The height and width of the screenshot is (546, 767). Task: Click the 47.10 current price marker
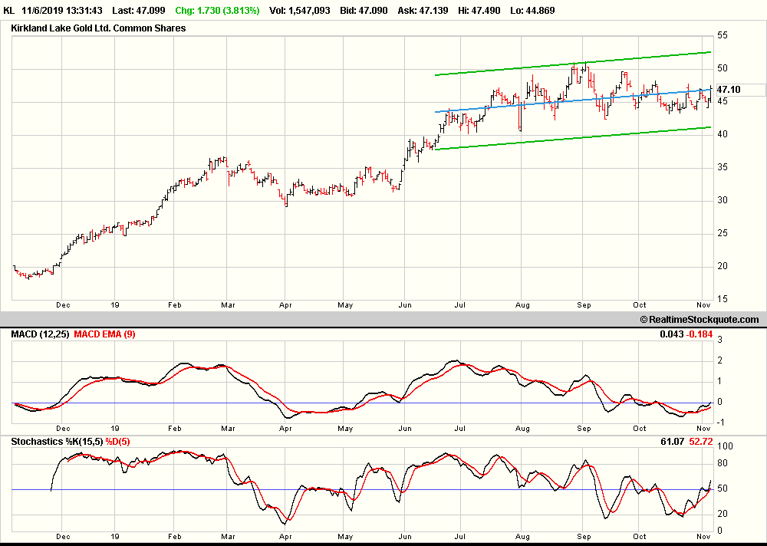pyautogui.click(x=729, y=90)
